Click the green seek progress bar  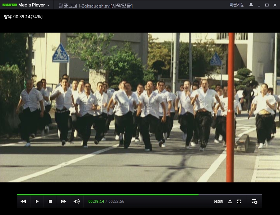(108, 195)
